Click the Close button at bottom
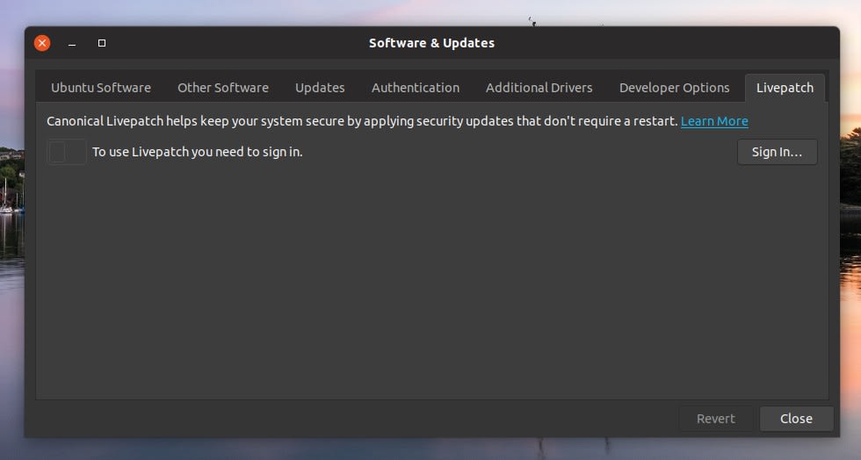The image size is (861, 460). coord(796,419)
